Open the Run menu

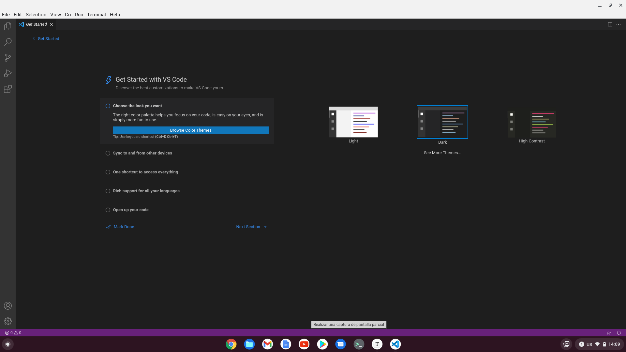pos(79,15)
